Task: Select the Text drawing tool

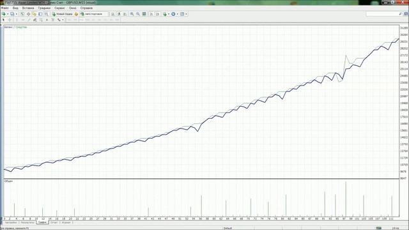Action: click(x=47, y=20)
